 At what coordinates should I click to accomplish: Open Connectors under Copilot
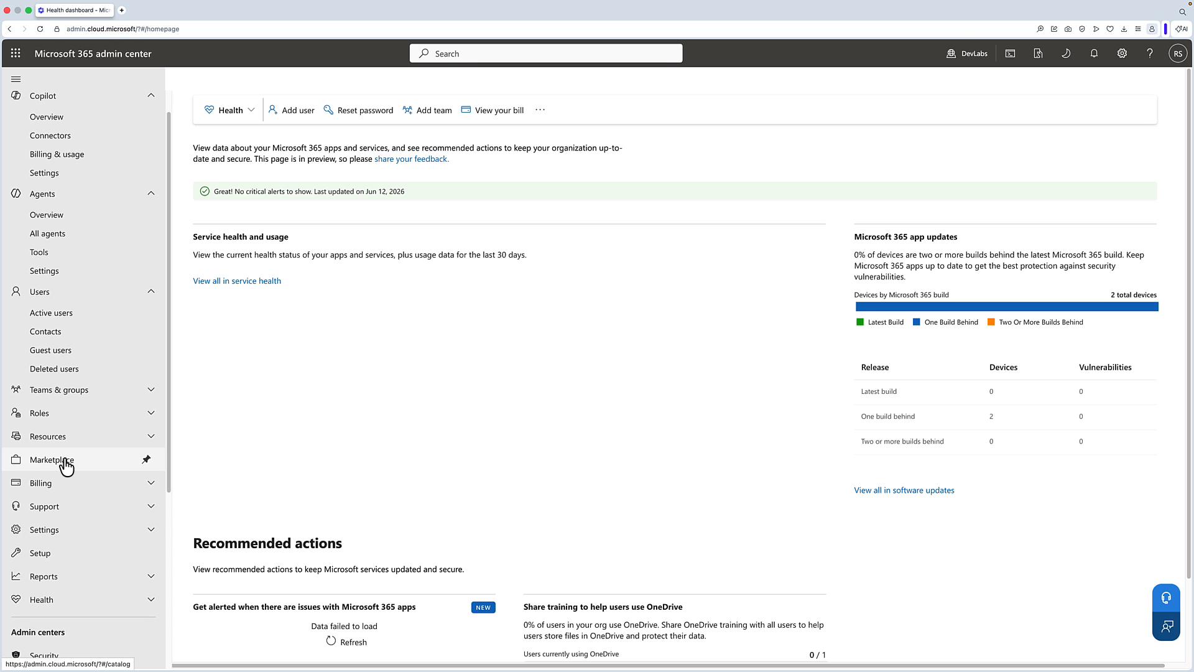pyautogui.click(x=50, y=136)
